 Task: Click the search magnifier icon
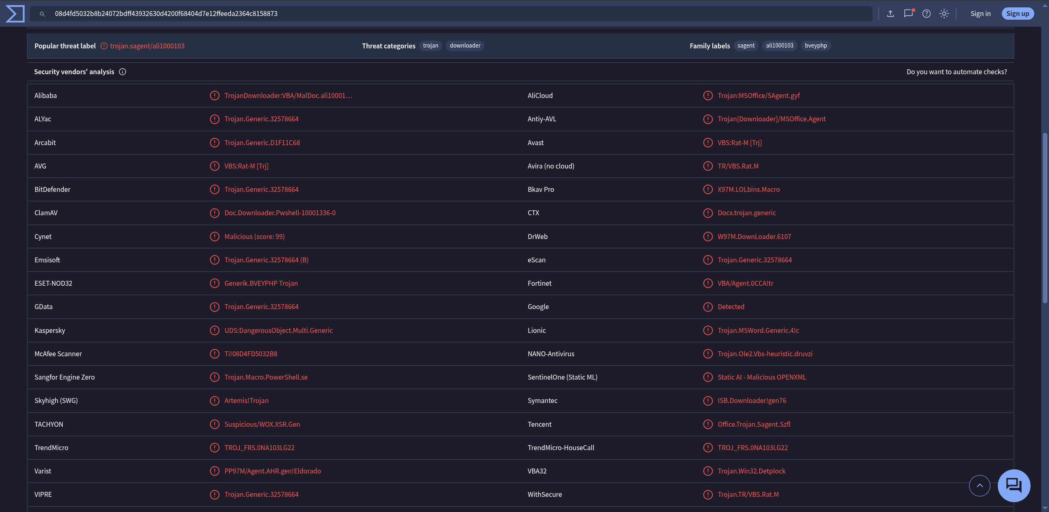(x=42, y=14)
